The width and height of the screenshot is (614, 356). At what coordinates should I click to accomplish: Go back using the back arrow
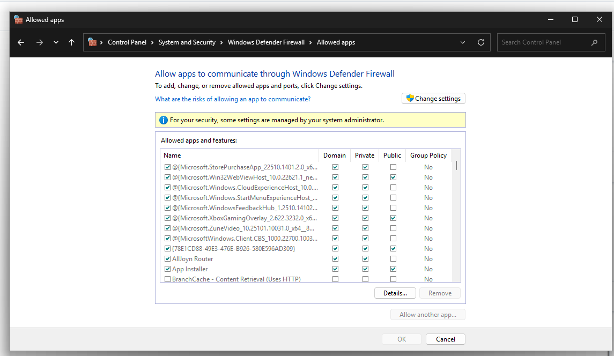click(21, 42)
